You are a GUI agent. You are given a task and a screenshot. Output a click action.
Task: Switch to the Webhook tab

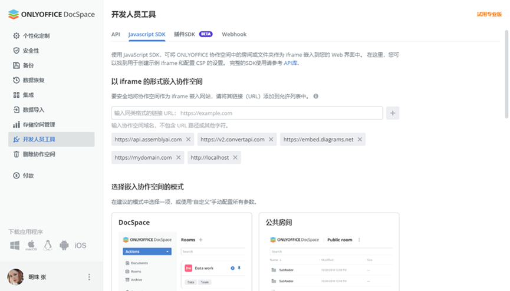point(234,34)
